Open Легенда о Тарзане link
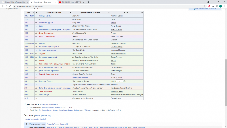 point(46,81)
